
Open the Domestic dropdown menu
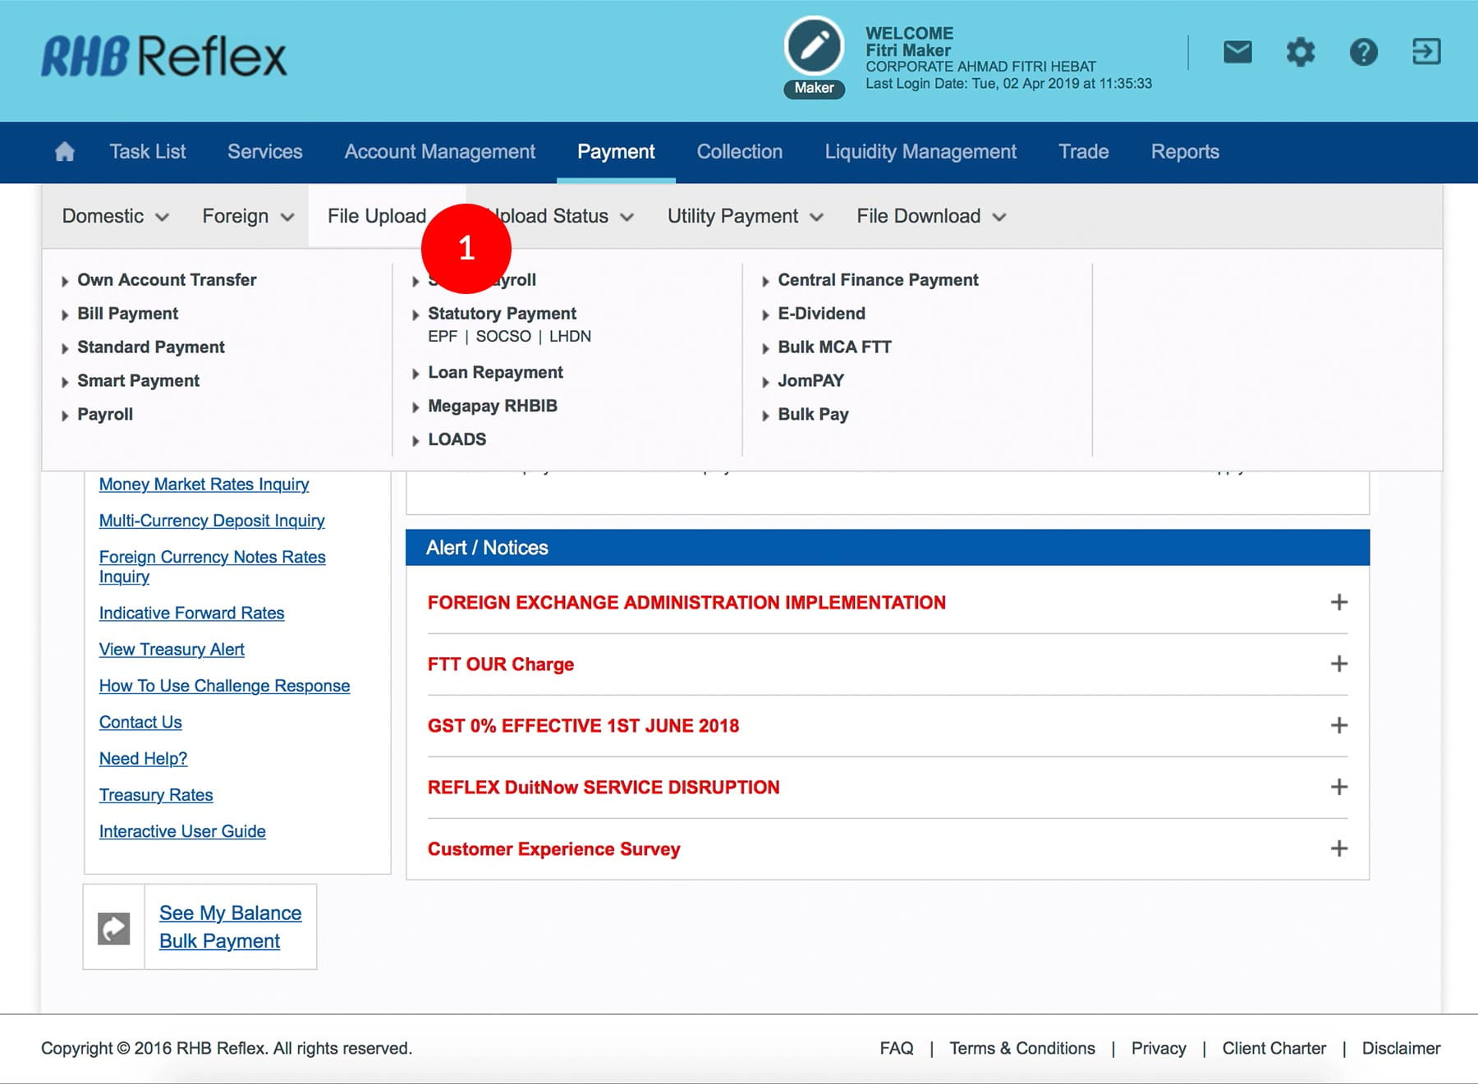coord(115,216)
